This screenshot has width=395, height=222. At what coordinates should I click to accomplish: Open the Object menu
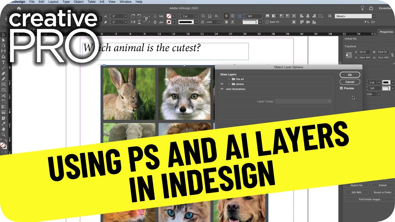[x=79, y=2]
